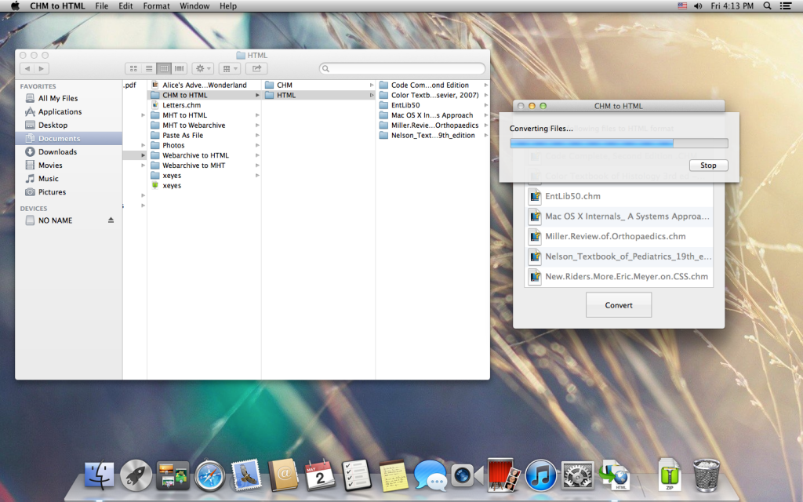803x502 pixels.
Task: Select Letters.chm in Finder column
Action: 181,105
